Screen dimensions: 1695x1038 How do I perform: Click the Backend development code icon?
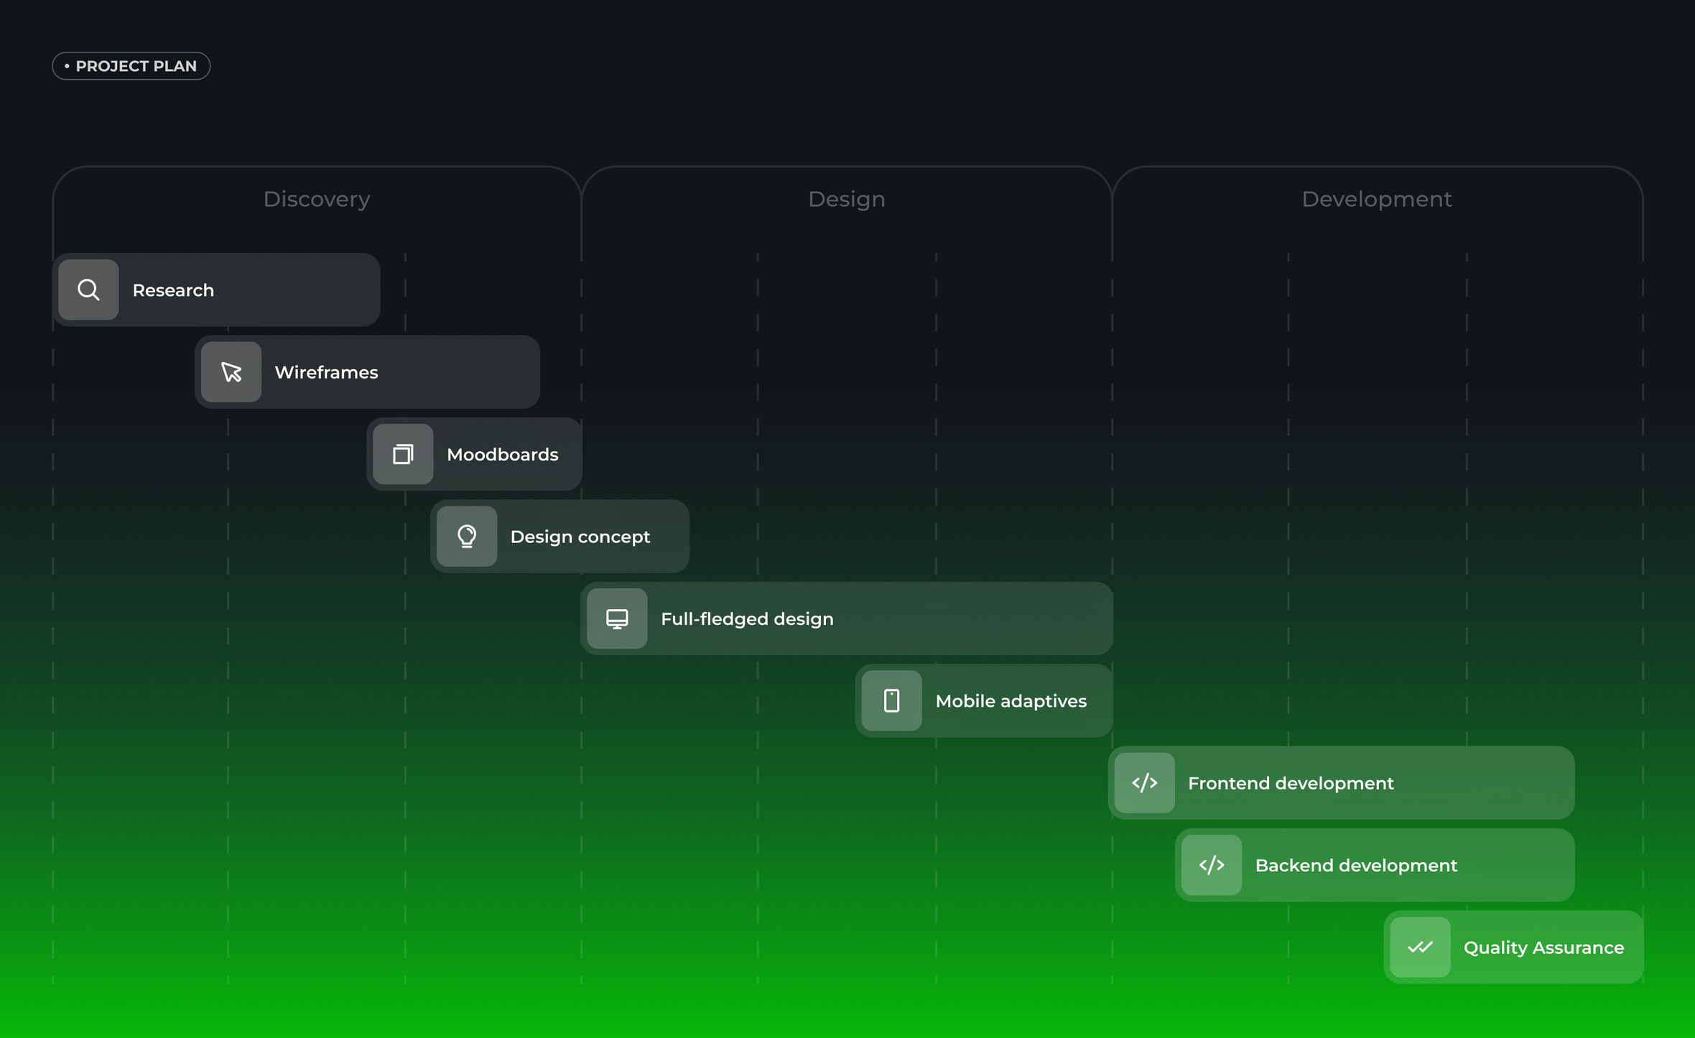[1212, 865]
